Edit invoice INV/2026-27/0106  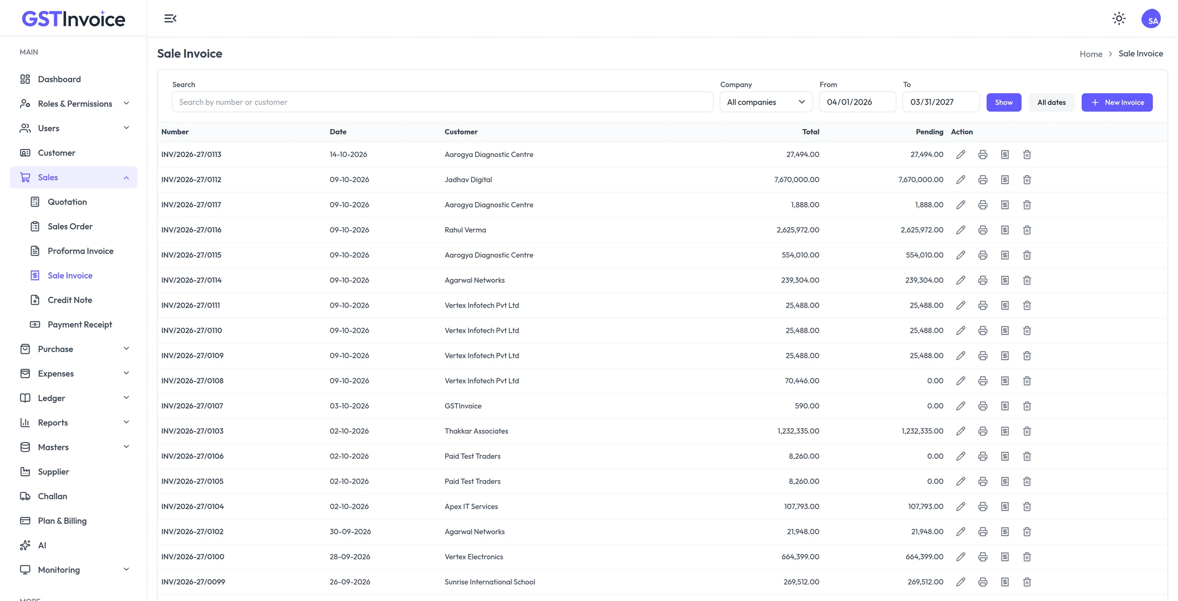[961, 456]
